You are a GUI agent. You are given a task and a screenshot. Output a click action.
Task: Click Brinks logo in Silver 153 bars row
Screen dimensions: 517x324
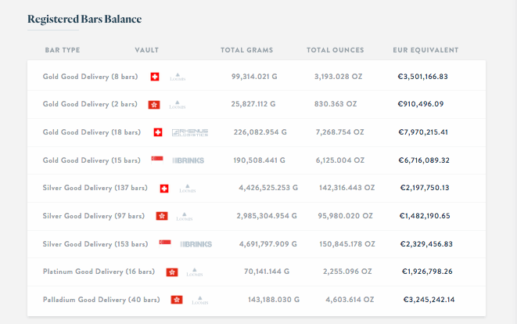[196, 244]
